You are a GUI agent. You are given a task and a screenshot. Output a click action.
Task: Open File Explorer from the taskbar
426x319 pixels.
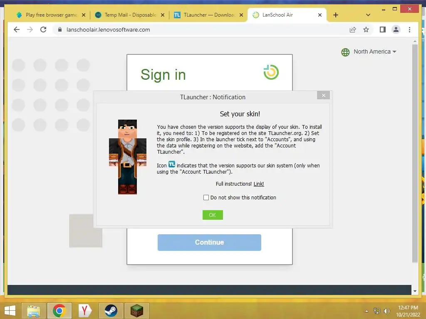33,311
